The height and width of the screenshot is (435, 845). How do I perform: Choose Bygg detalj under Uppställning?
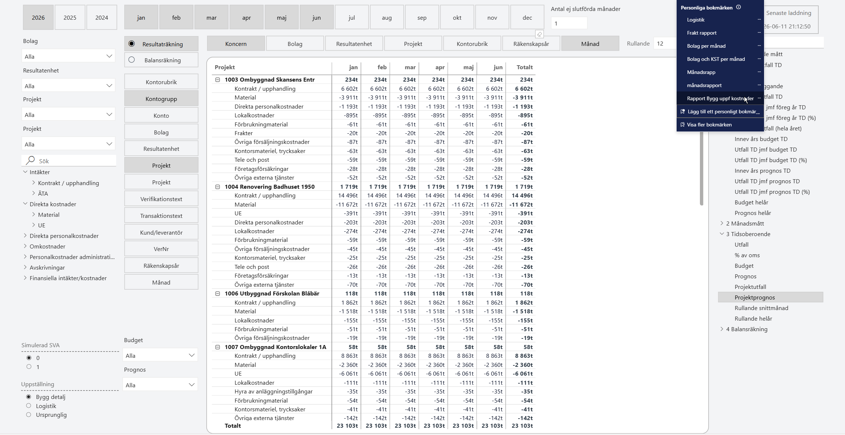[x=28, y=397]
